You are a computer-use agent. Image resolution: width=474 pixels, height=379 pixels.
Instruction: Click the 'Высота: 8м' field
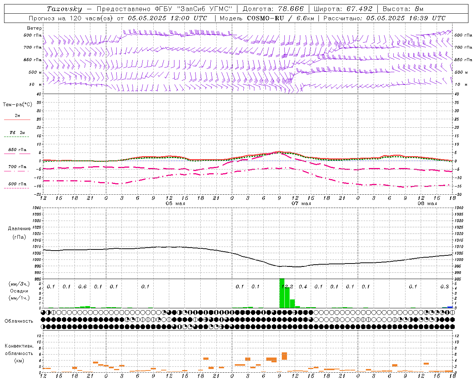403,9
